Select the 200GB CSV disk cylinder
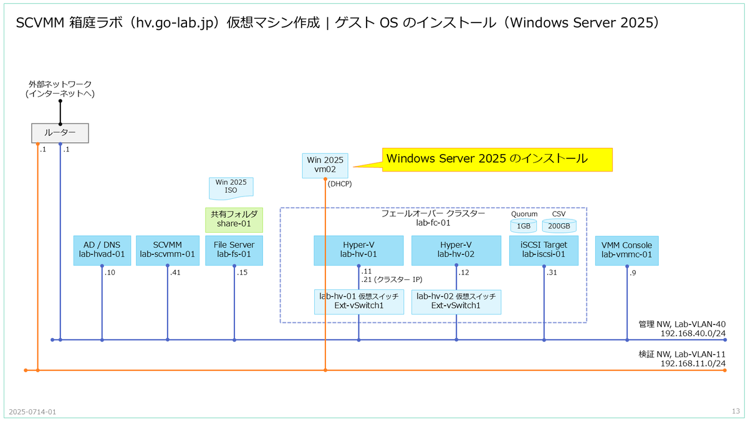This screenshot has width=748, height=421. [x=559, y=226]
